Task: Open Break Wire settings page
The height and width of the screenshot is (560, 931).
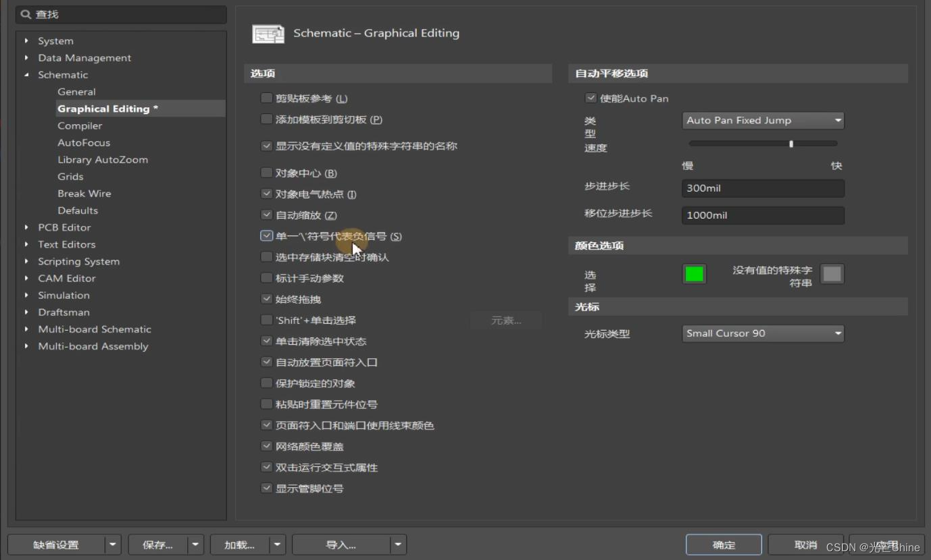Action: (x=84, y=193)
